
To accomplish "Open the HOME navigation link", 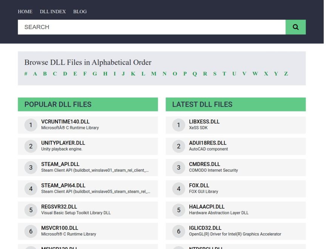I will 25,12.
